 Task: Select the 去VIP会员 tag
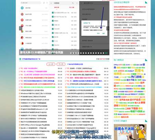(x=135, y=100)
